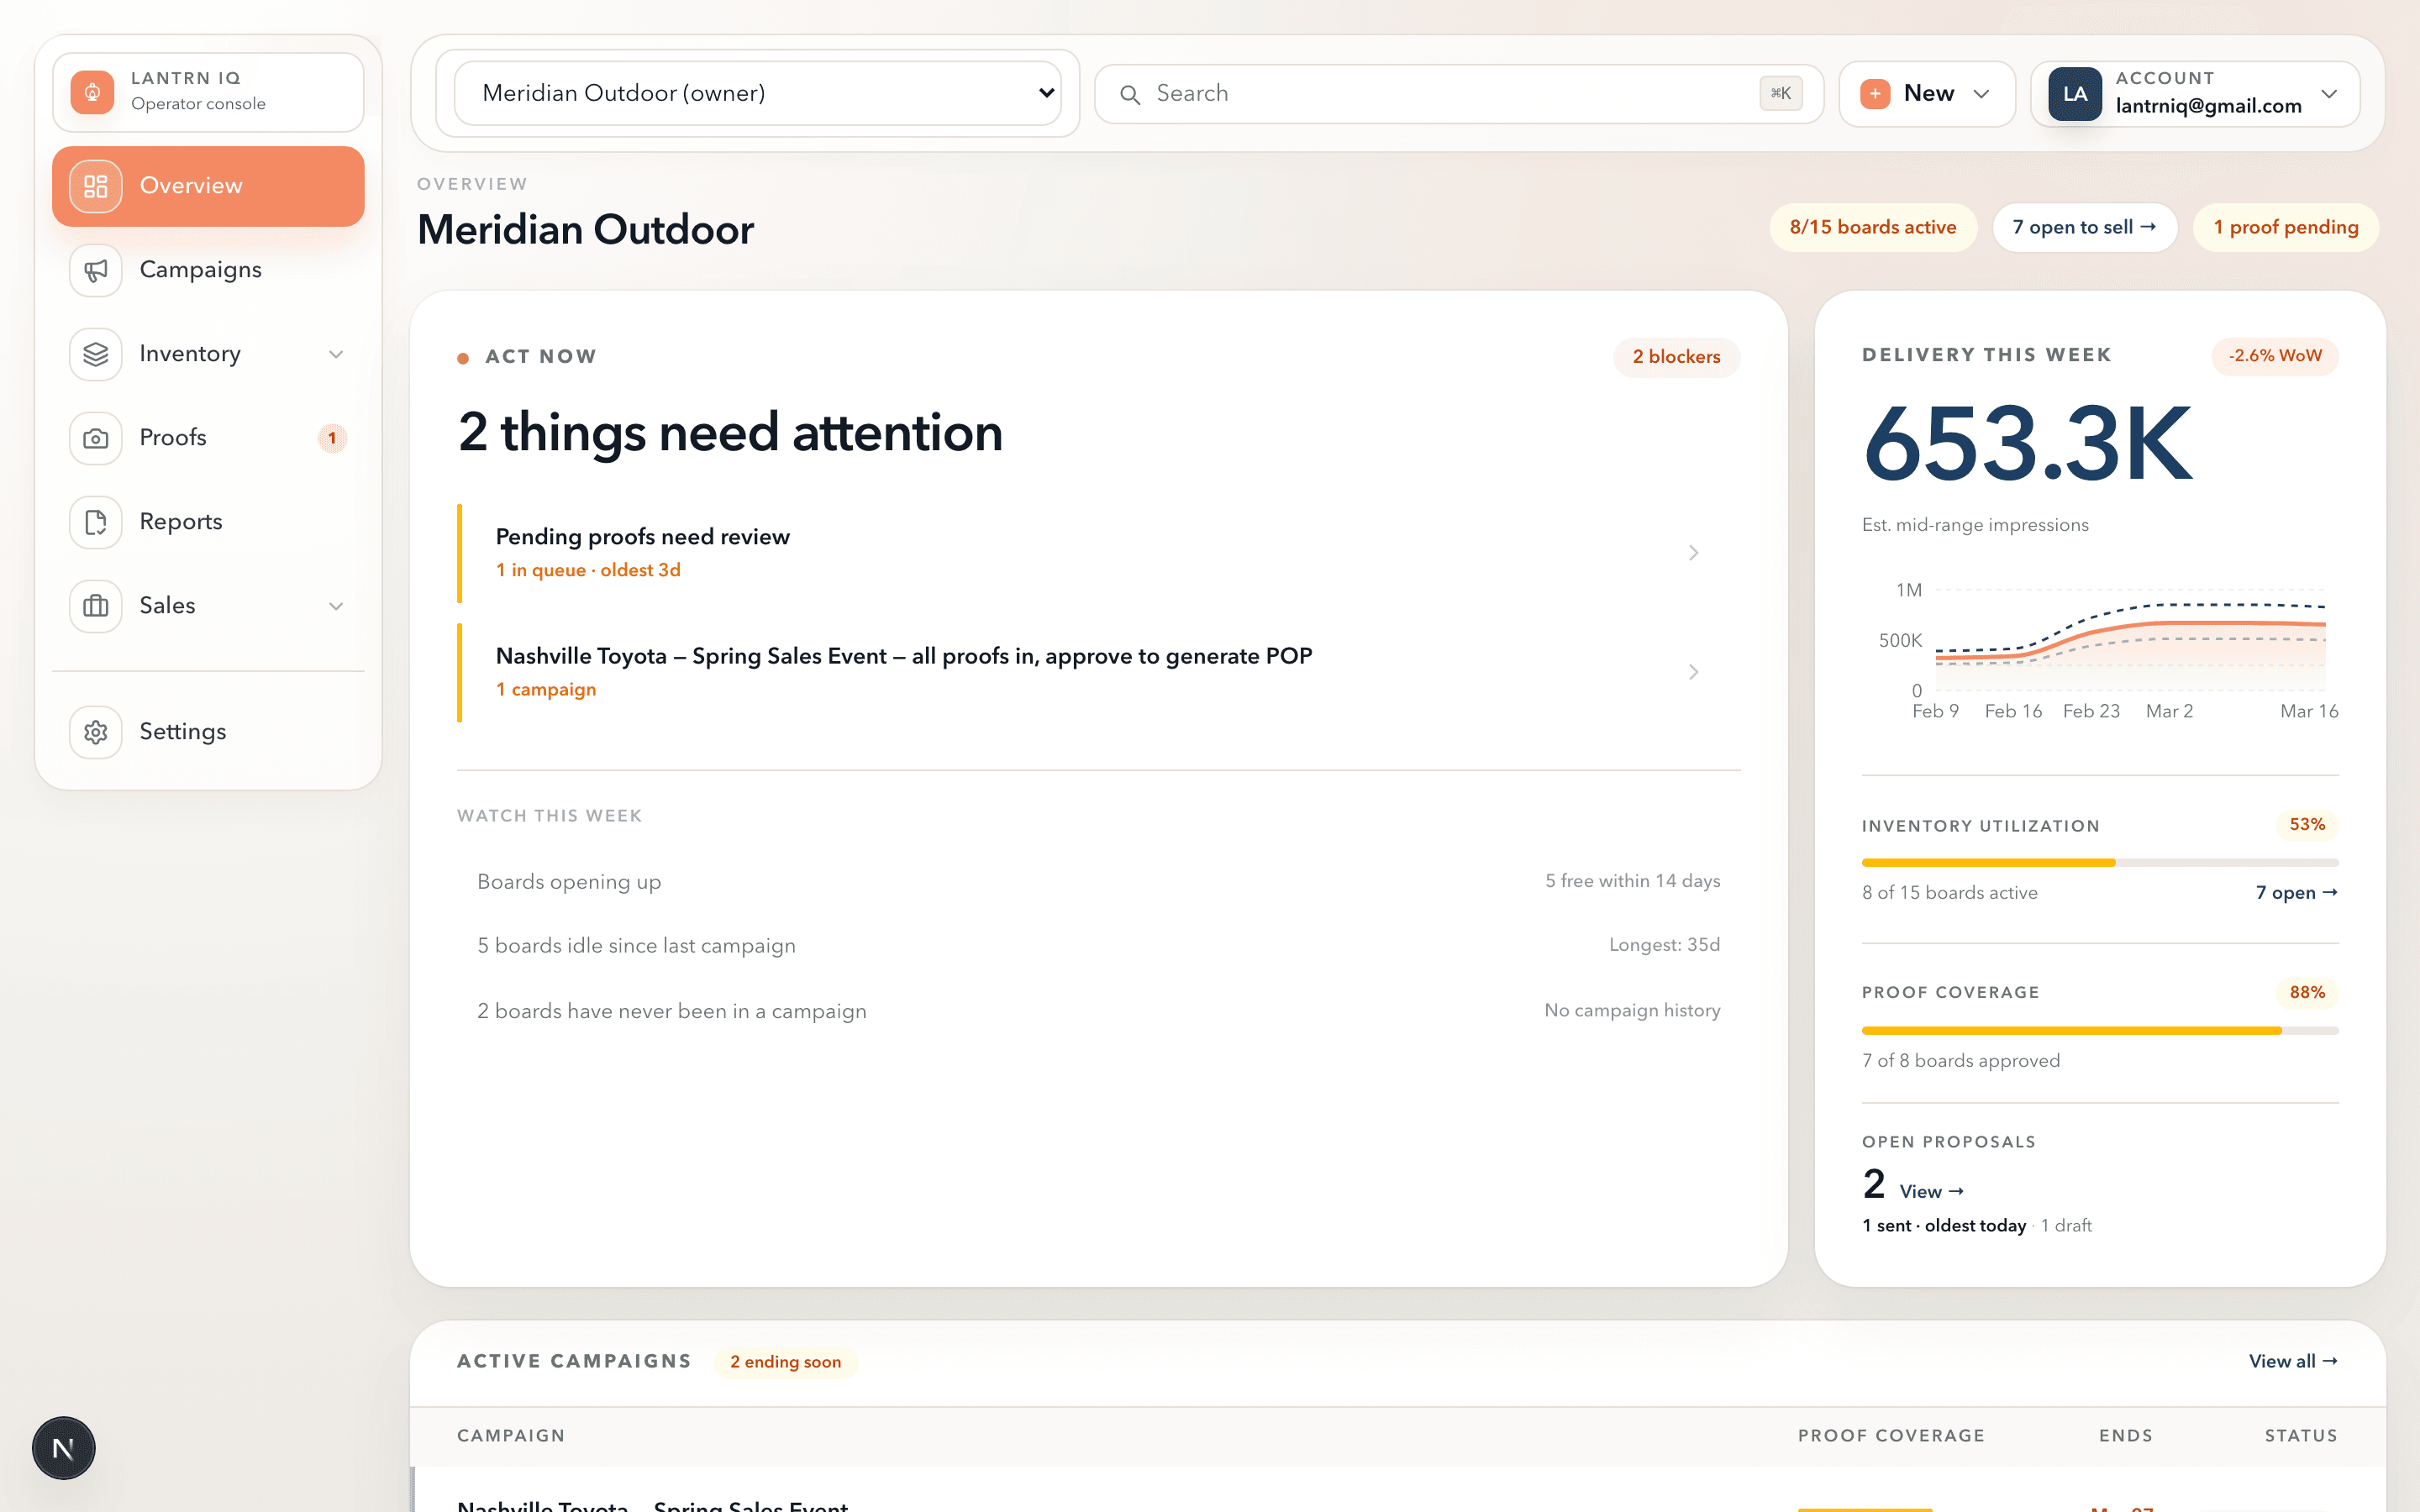Select the 1 proof pending badge
This screenshot has height=1512, width=2420.
pos(2285,227)
